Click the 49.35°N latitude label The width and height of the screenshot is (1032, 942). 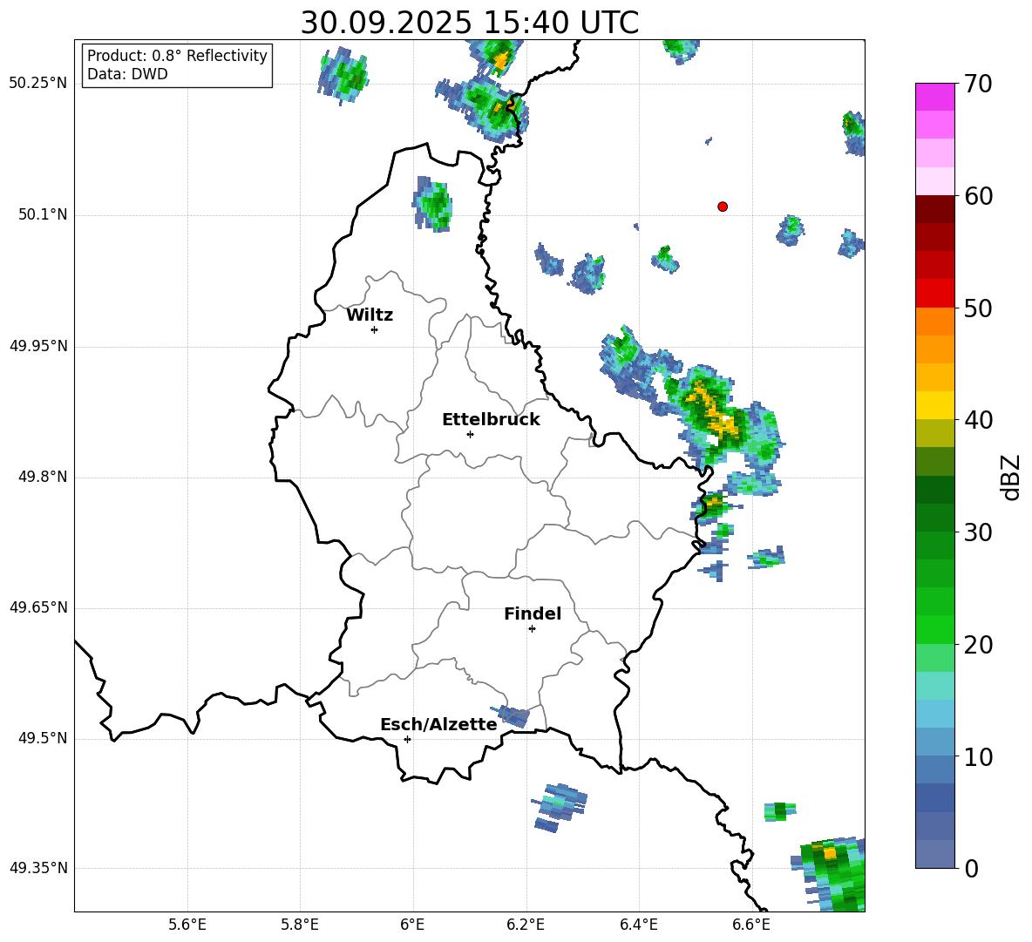(38, 868)
